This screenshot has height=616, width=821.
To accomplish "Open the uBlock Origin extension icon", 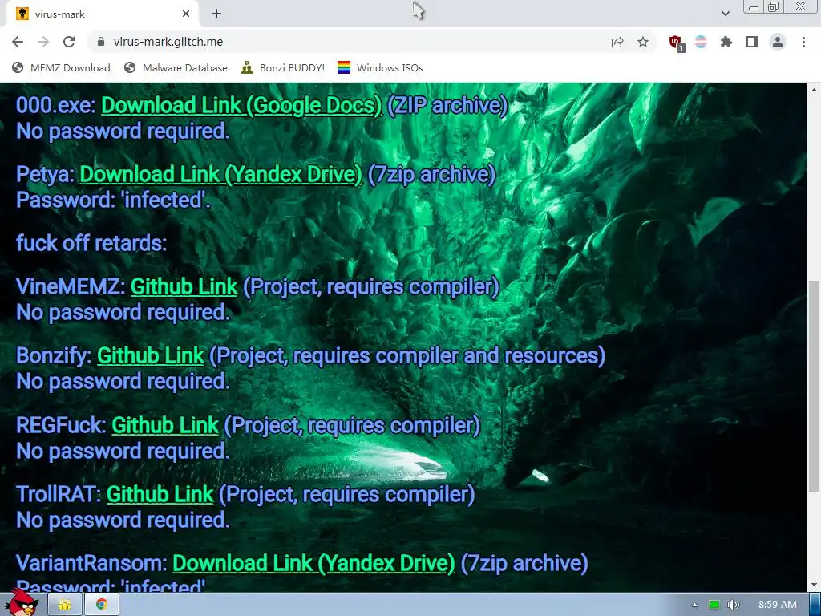I will 677,43.
